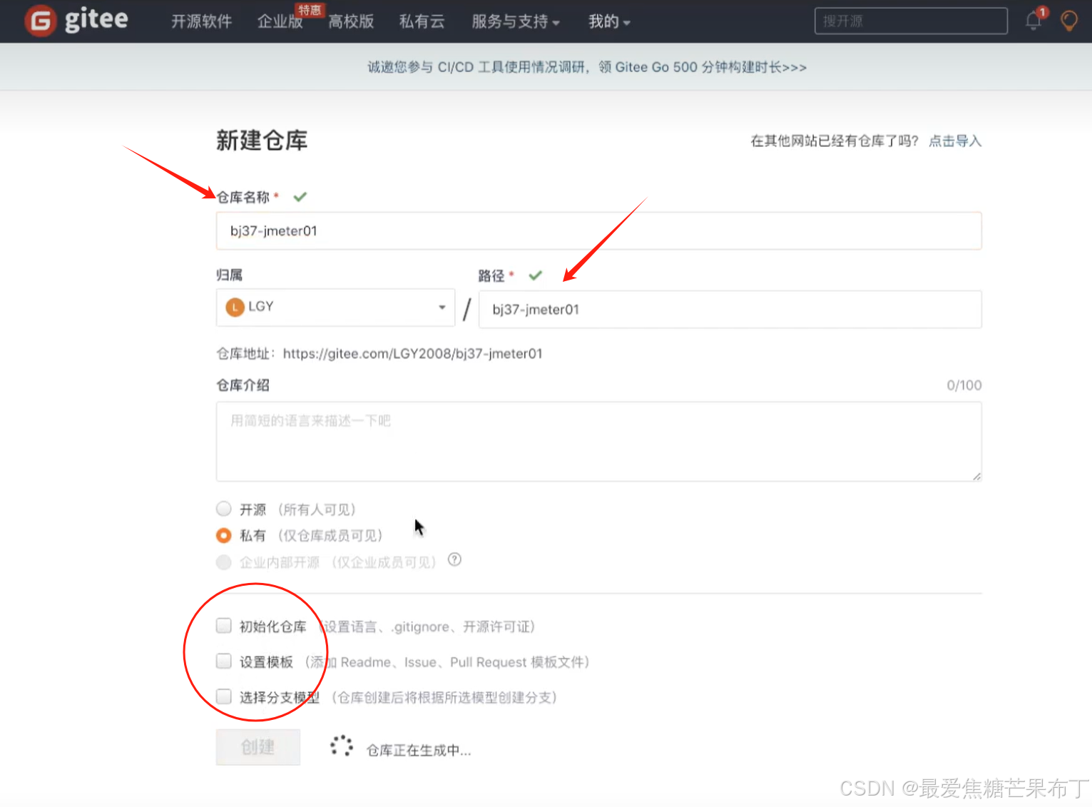Select the 开源 public radio button
1092x807 pixels.
pos(224,509)
